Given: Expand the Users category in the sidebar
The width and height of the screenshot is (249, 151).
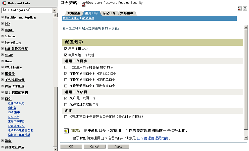Looking at the screenshot, I should coord(2,61).
